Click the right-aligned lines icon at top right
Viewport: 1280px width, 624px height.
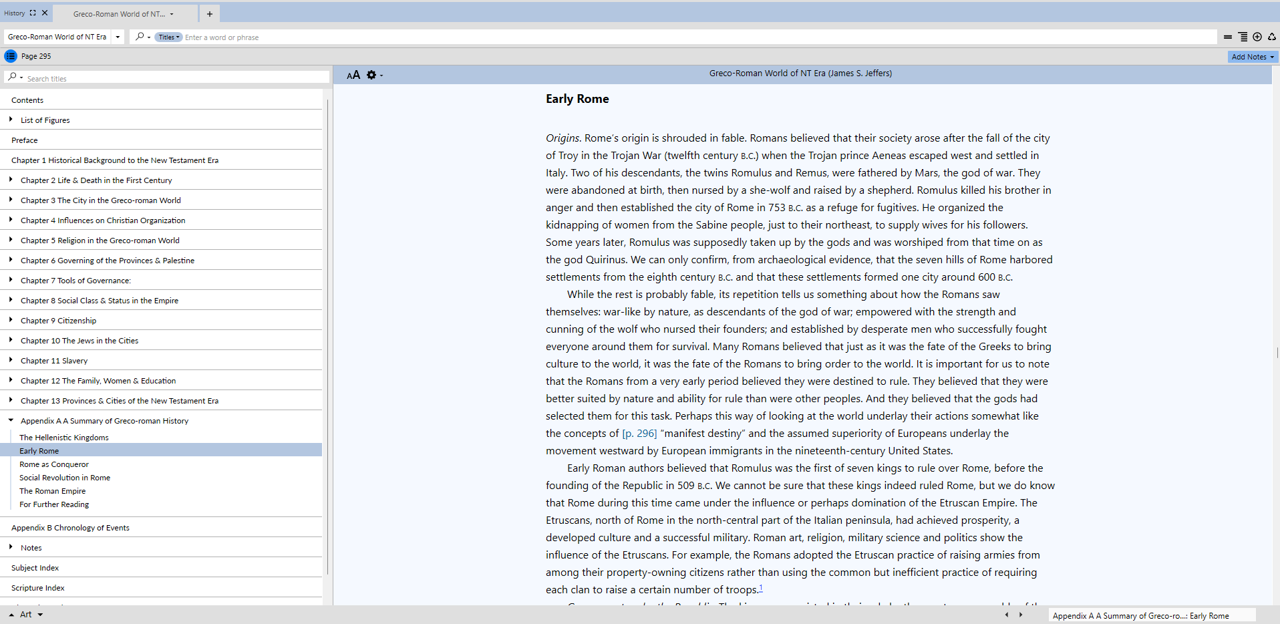pos(1243,37)
